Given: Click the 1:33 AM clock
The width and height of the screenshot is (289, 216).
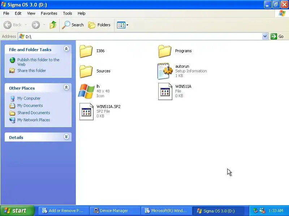Looking at the screenshot, I should [x=276, y=211].
